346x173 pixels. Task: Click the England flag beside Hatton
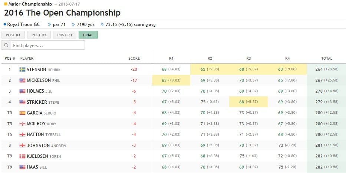pyautogui.click(x=22, y=134)
